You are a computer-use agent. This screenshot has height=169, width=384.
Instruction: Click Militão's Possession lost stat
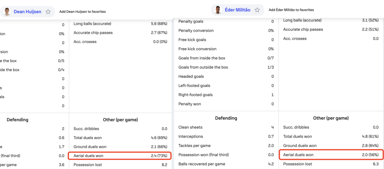tap(330, 164)
